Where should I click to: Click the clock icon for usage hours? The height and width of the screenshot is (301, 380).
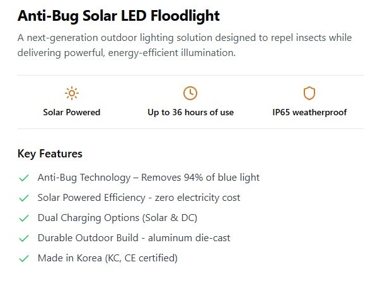190,94
